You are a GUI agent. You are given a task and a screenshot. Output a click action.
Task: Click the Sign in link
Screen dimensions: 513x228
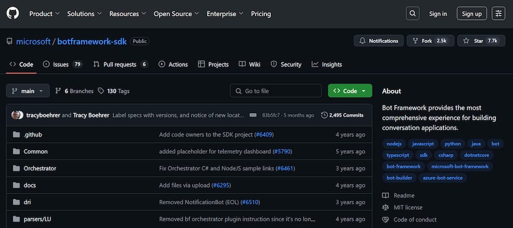point(438,13)
